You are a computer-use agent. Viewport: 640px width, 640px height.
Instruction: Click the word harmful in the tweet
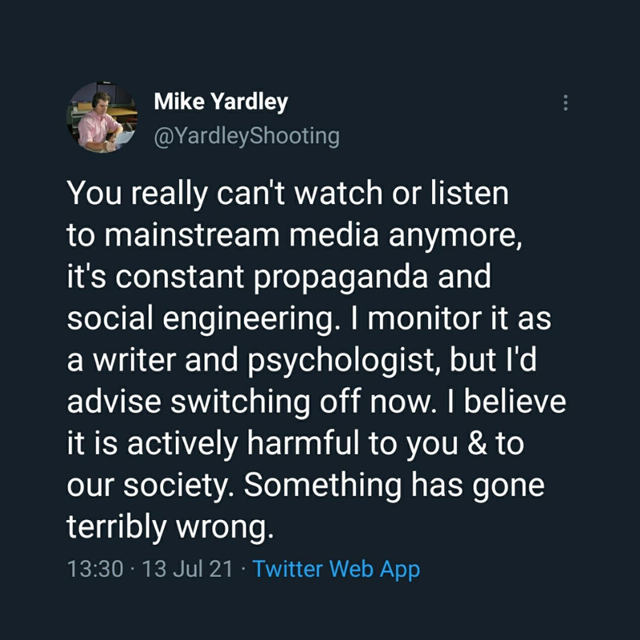point(303,443)
